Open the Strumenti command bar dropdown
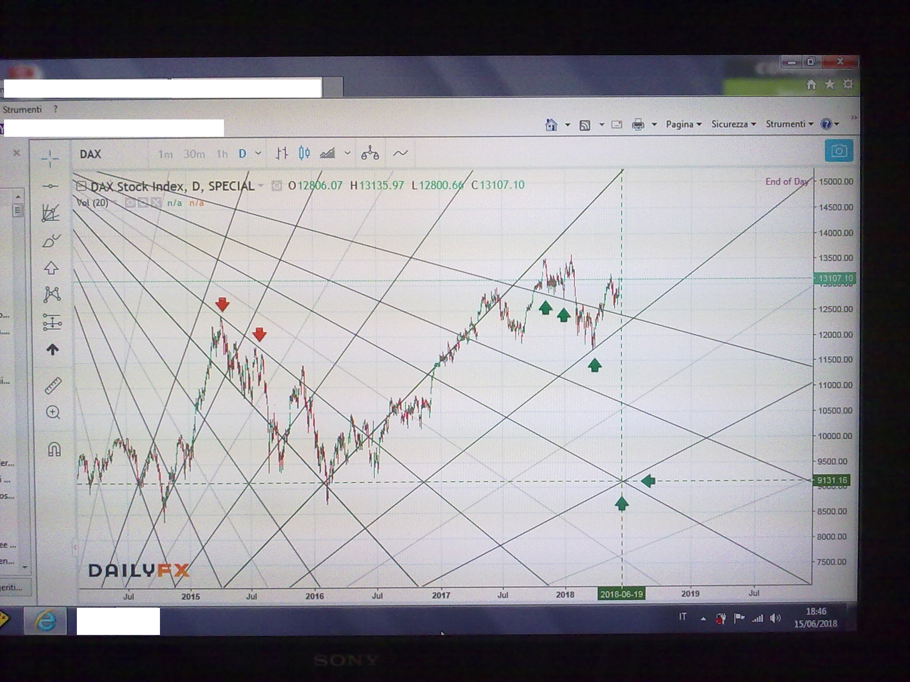Viewport: 910px width, 682px height. click(789, 124)
